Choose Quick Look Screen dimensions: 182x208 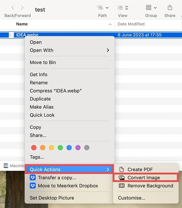pos(70,115)
